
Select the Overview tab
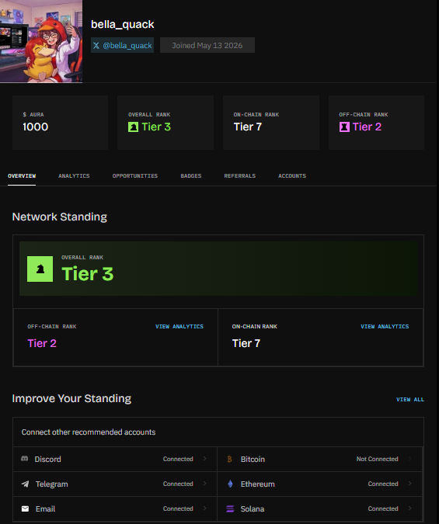(22, 175)
